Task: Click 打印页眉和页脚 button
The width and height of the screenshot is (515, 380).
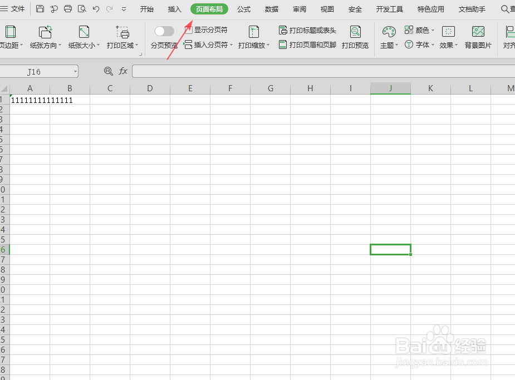Action: click(x=307, y=45)
